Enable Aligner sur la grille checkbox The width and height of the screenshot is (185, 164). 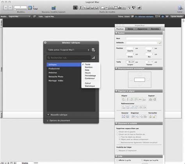pos(142,160)
